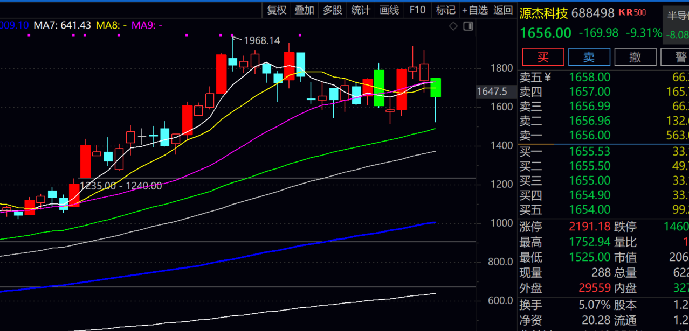Image resolution: width=689 pixels, height=331 pixels.
Task: Click the 1968.14 high price marker
Action: [x=262, y=41]
